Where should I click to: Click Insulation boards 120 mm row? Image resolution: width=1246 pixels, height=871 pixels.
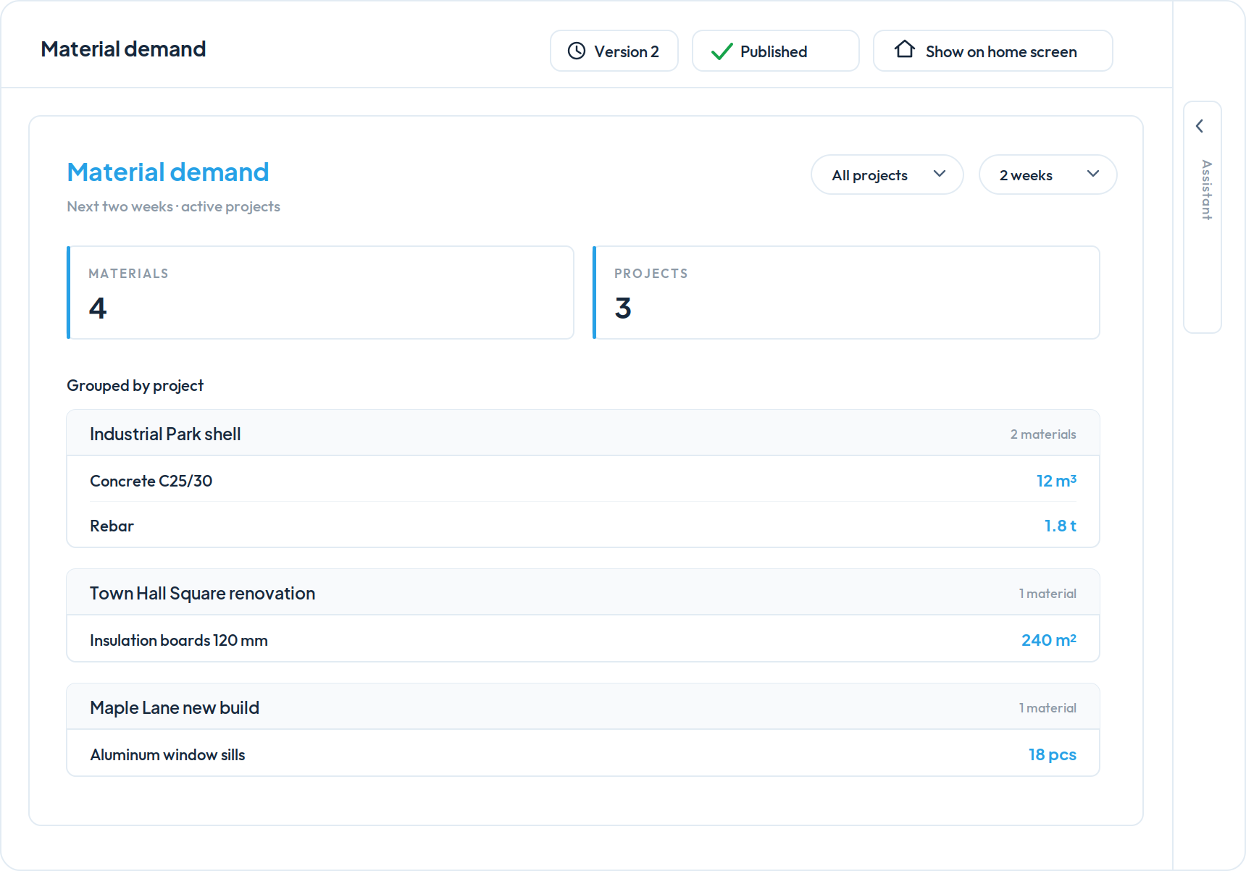[583, 639]
